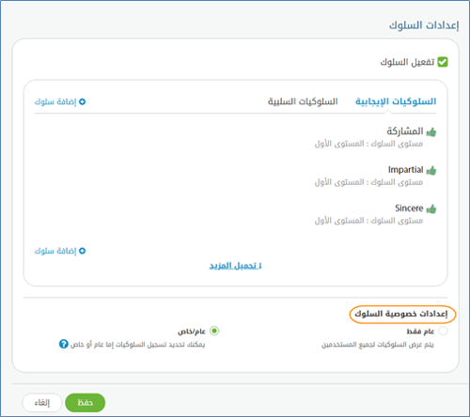Uncheck the تفعيل السلوك checkbox

(443, 62)
